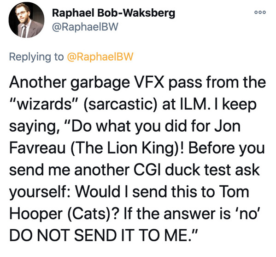Click the gray @RaphaelBW handle under the name

85,27
